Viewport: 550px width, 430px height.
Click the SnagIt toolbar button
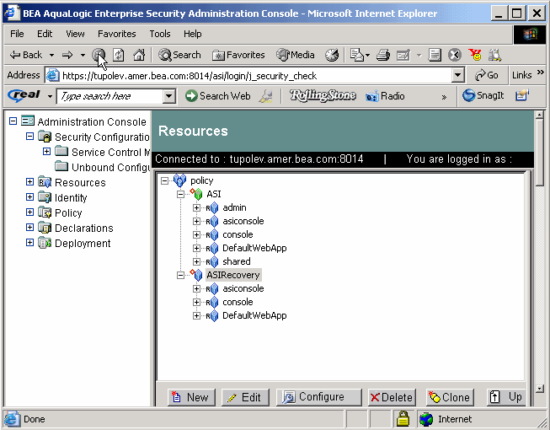pos(483,95)
